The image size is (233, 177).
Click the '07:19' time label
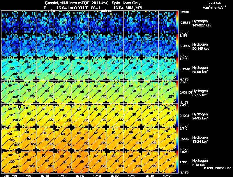(x=62, y=176)
